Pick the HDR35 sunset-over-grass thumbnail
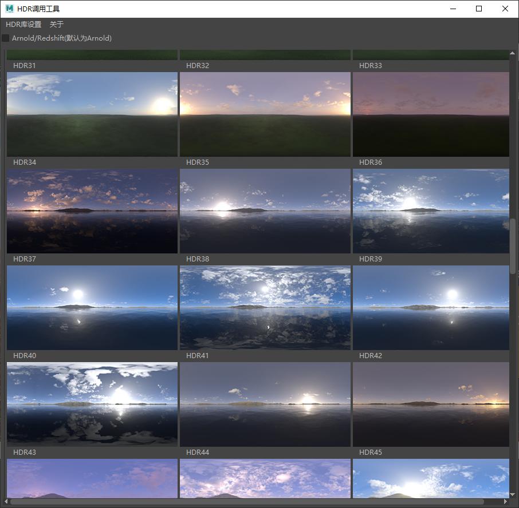This screenshot has width=519, height=508. (x=265, y=114)
